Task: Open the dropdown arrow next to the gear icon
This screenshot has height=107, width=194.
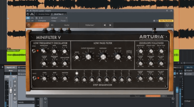Action: tap(157, 21)
